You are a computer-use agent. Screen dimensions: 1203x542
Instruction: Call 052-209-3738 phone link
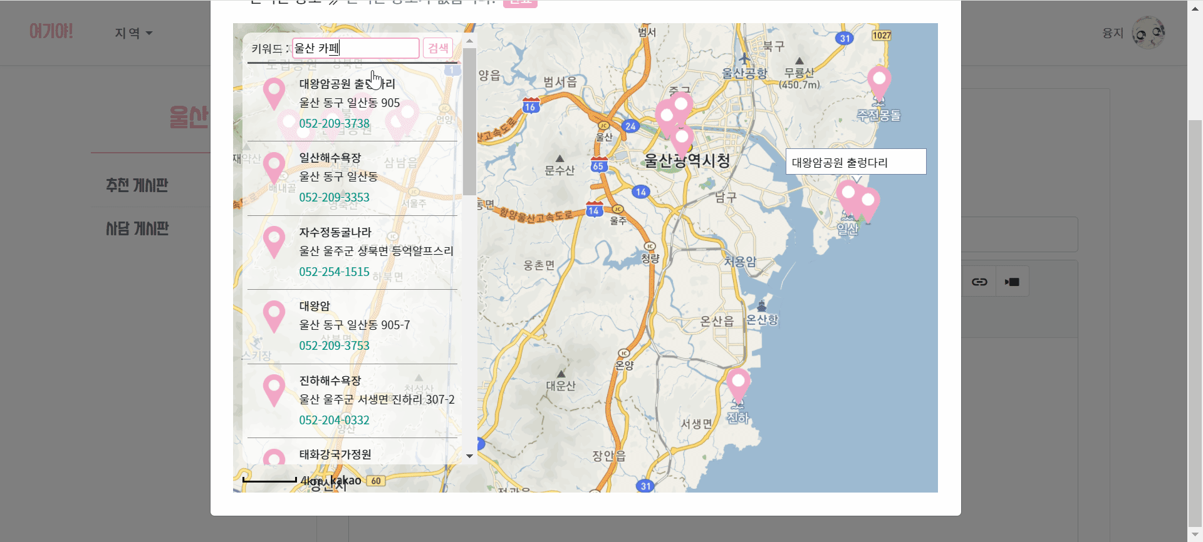(x=334, y=123)
